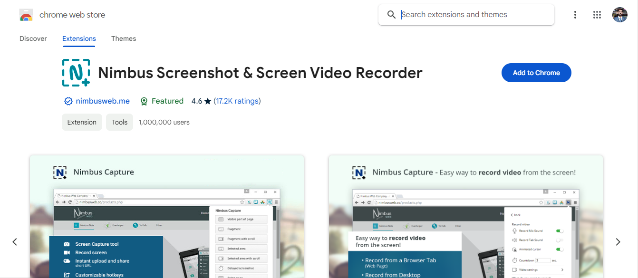Screen dimensions: 638x278
Task: Click the Chrome Web Store logo icon
Action: click(x=26, y=15)
